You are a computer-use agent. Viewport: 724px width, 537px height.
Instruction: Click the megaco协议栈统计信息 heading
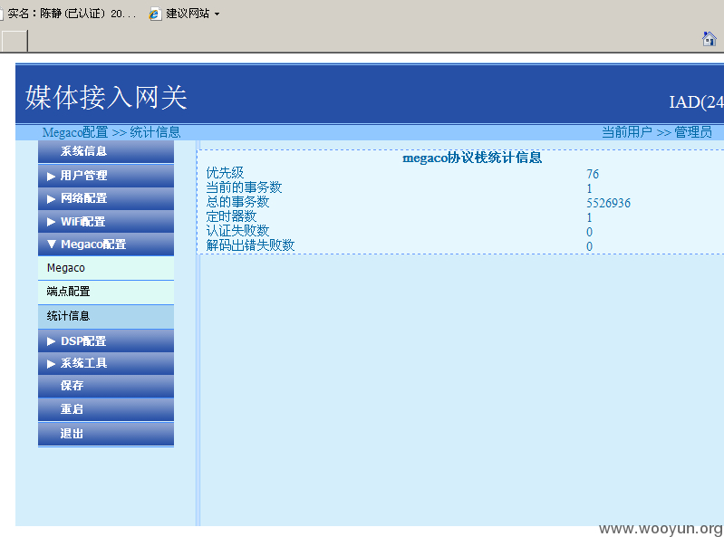click(x=472, y=158)
